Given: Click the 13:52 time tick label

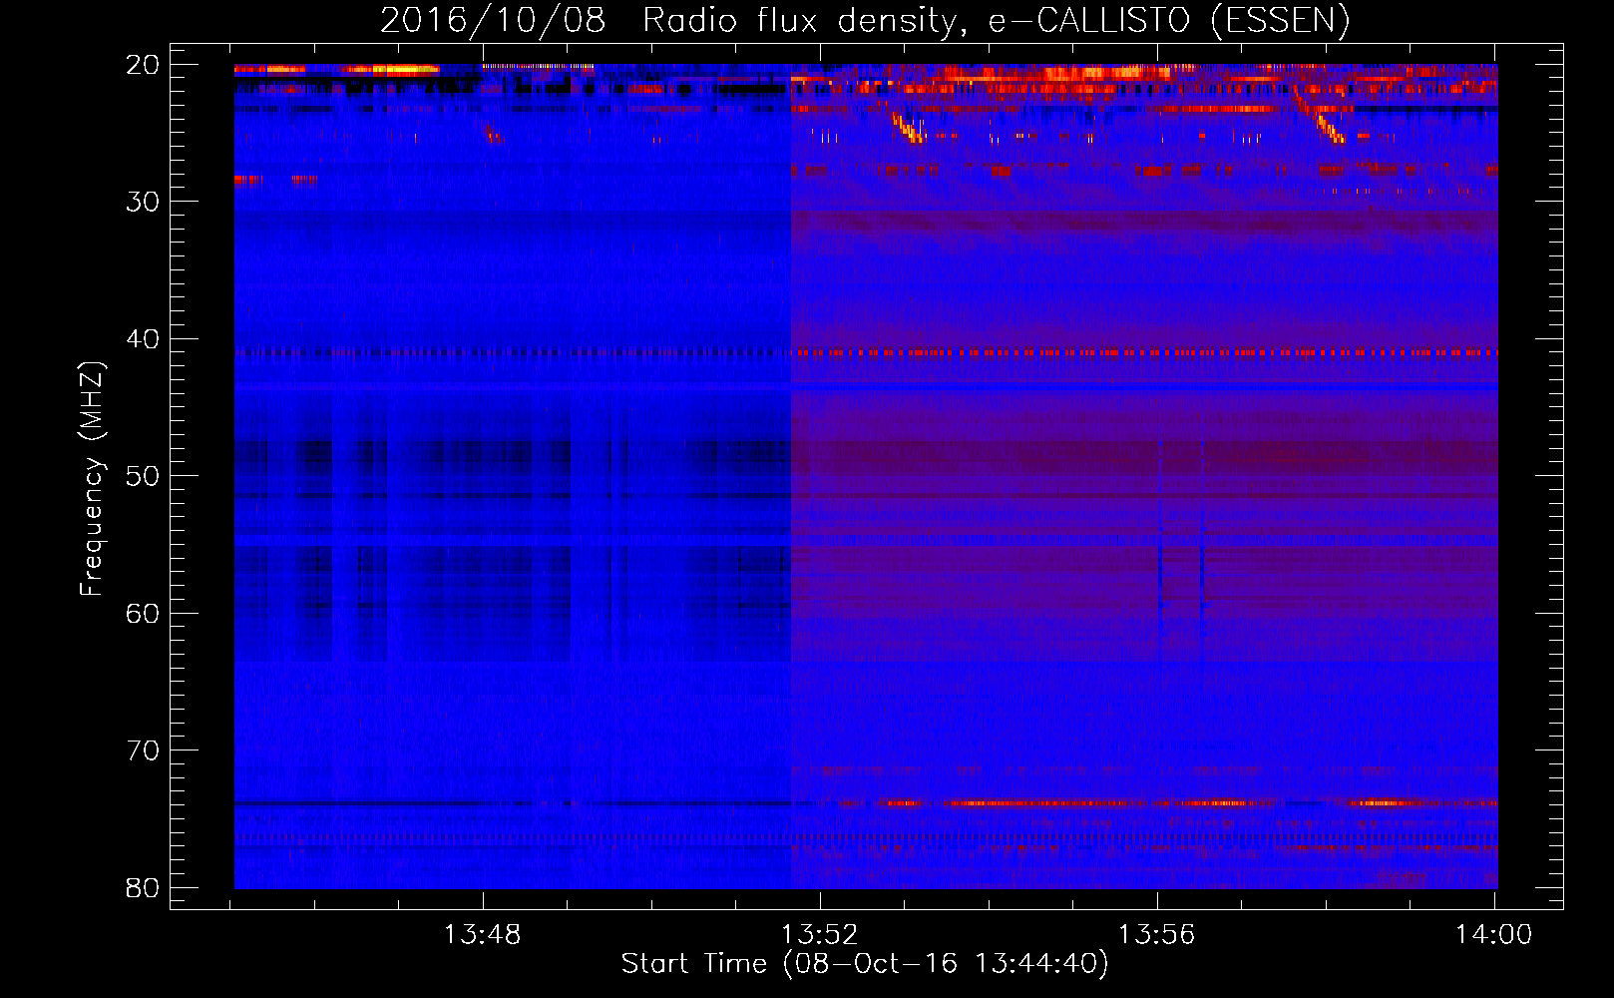Looking at the screenshot, I should tap(820, 935).
